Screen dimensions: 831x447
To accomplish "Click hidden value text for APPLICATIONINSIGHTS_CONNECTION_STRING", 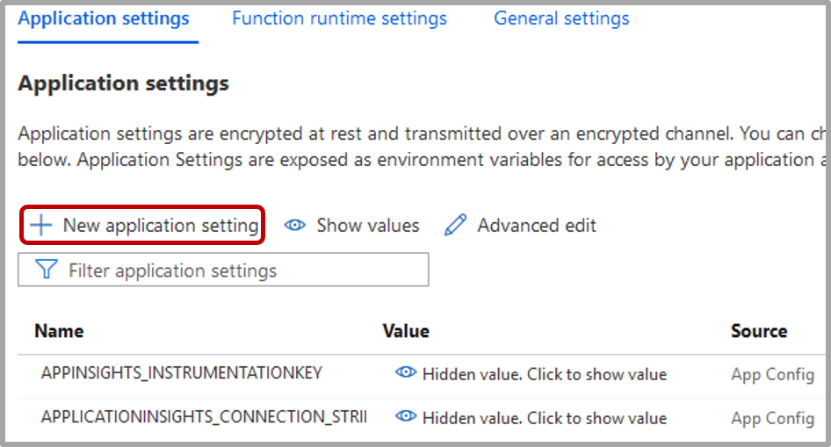I will point(544,418).
